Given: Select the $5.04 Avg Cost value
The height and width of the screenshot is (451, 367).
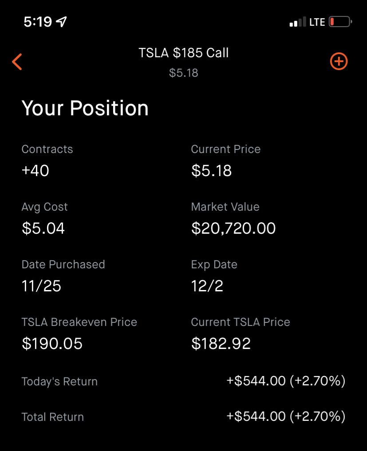Looking at the screenshot, I should (x=43, y=228).
